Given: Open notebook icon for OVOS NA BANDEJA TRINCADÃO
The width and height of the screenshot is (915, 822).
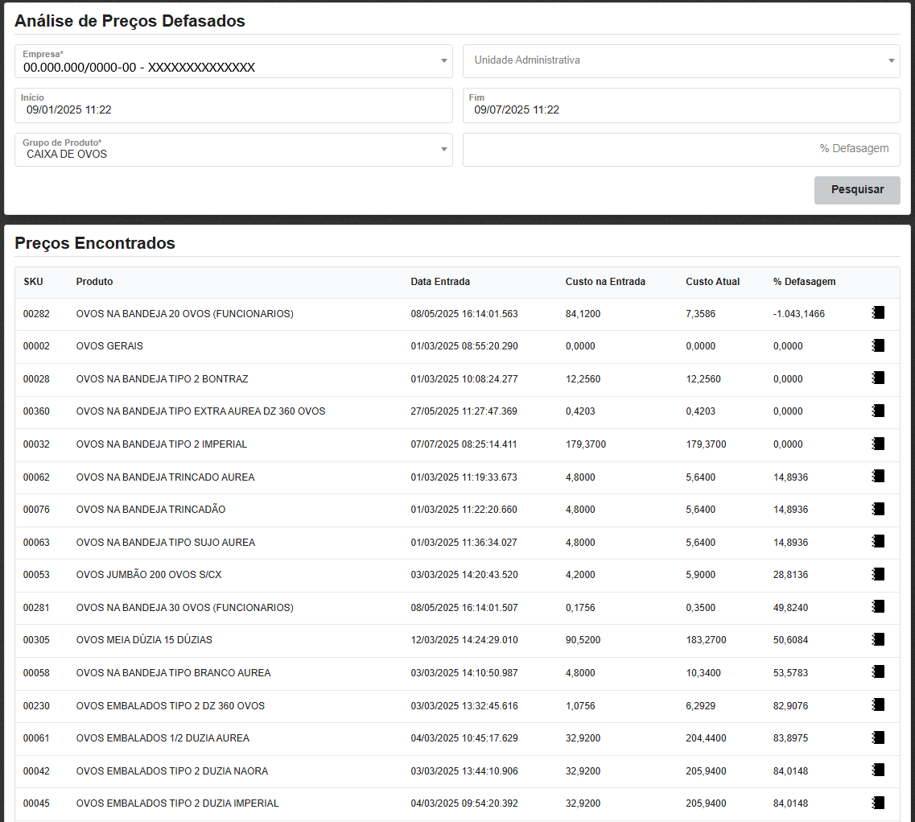Looking at the screenshot, I should pyautogui.click(x=878, y=509).
